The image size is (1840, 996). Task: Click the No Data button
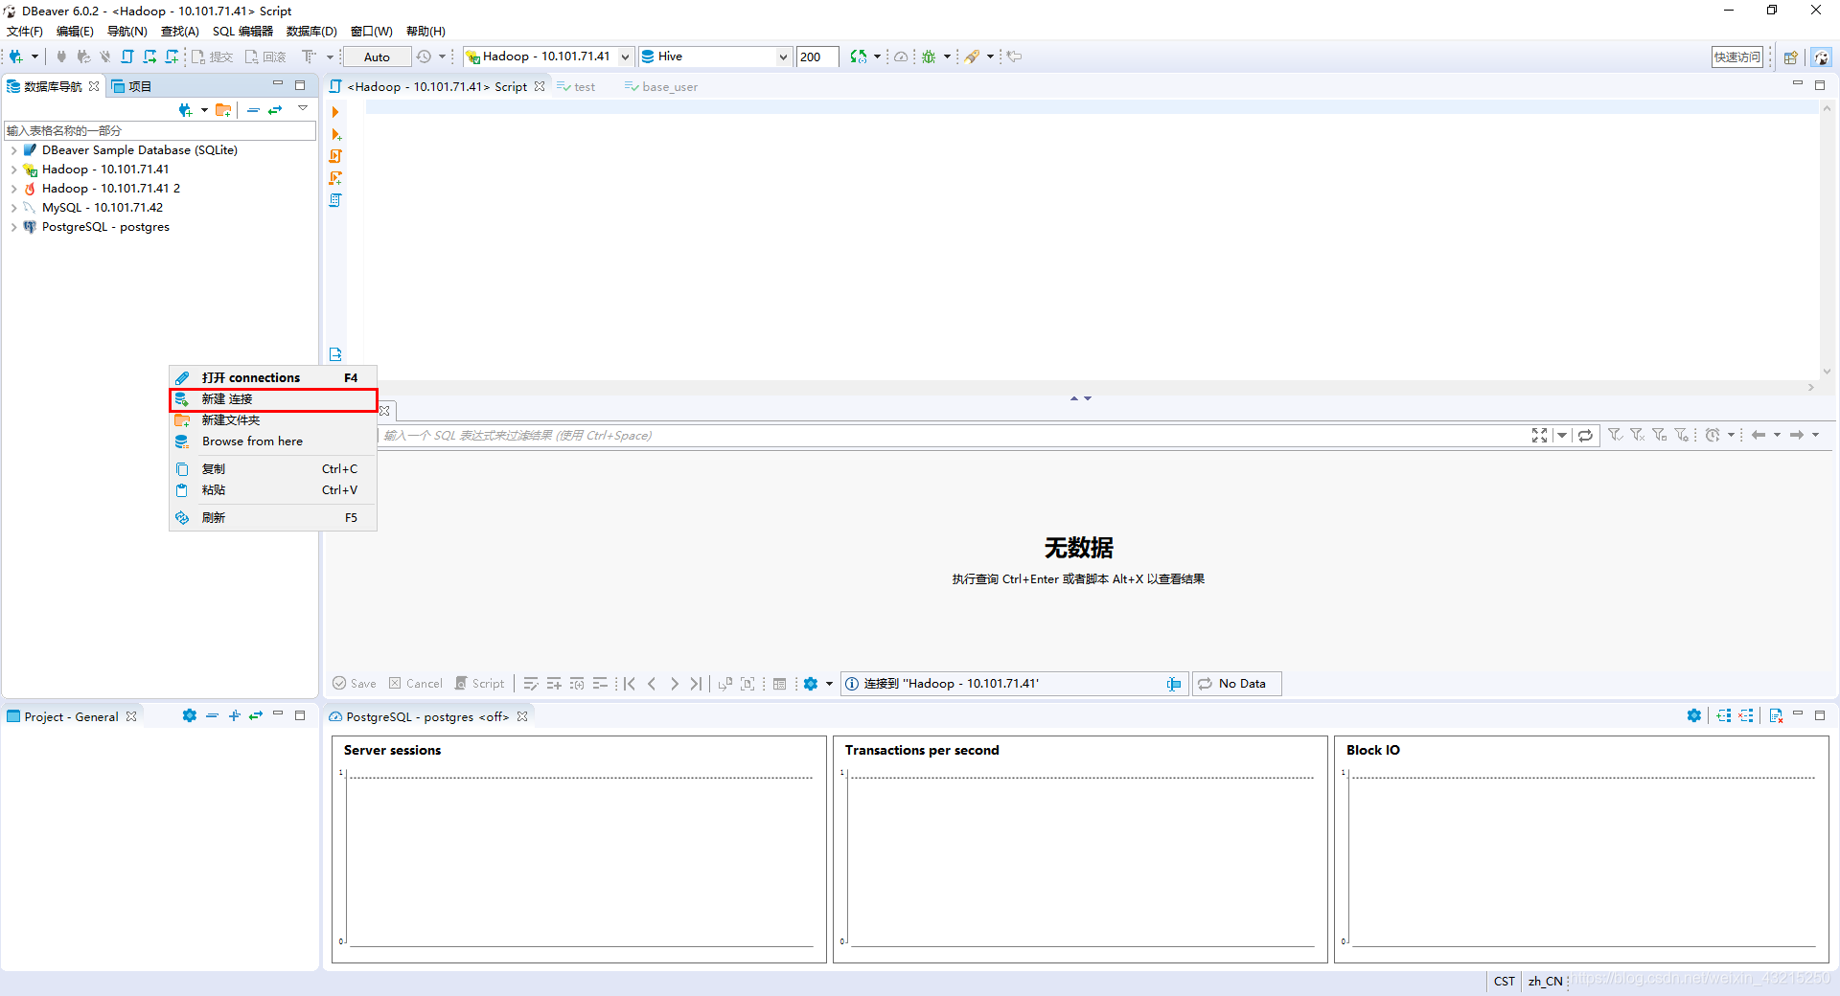click(x=1236, y=683)
